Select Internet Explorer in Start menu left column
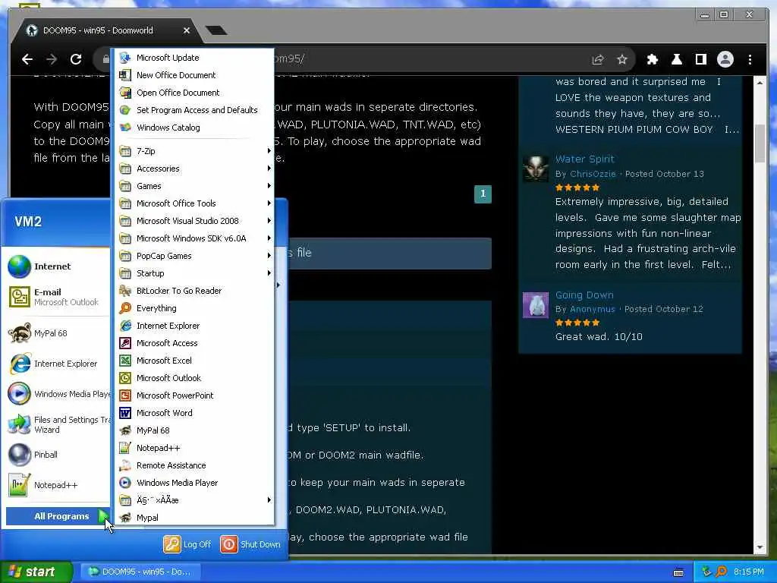This screenshot has height=583, width=777. pyautogui.click(x=57, y=364)
